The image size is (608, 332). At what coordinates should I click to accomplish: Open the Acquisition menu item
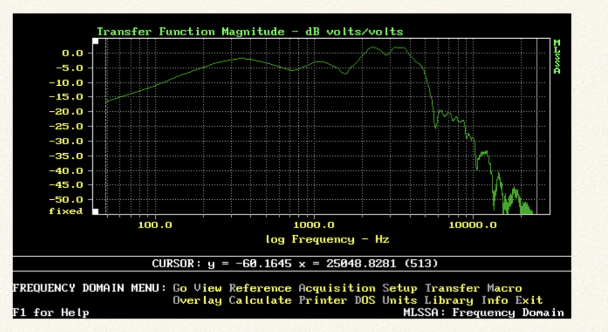pyautogui.click(x=337, y=289)
